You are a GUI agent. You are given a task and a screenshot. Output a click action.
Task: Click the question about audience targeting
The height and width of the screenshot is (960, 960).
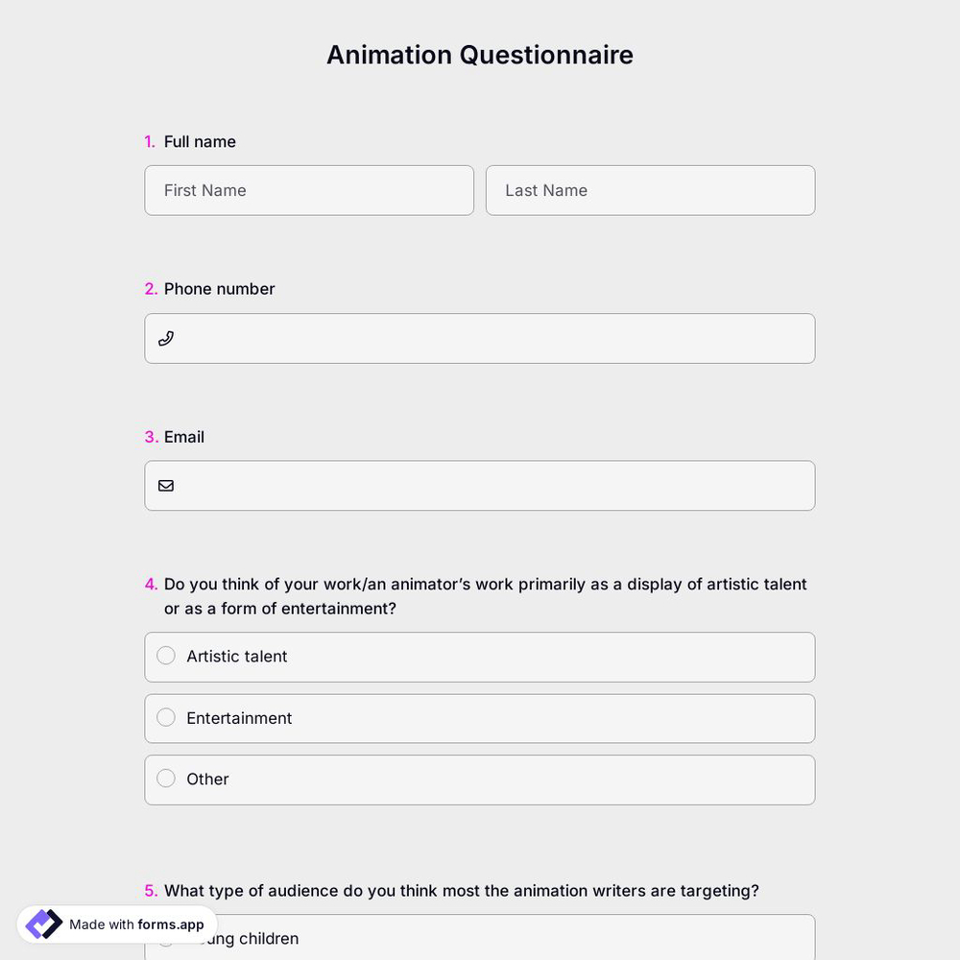coord(462,890)
